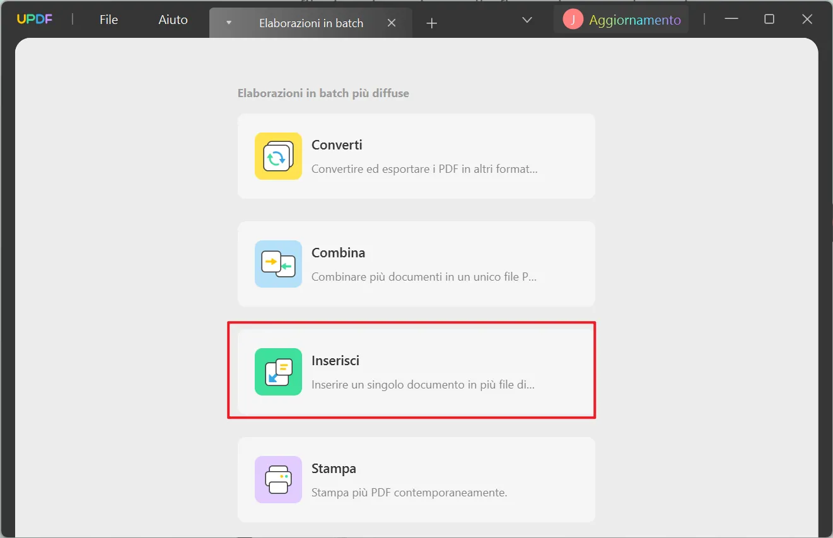This screenshot has width=833, height=538.
Task: Click 'Elaborazioni in batch più diffuse' heading
Action: [323, 93]
